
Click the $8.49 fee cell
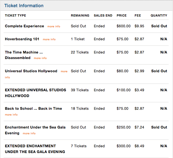point(139,146)
